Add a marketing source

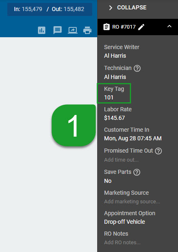(x=132, y=201)
